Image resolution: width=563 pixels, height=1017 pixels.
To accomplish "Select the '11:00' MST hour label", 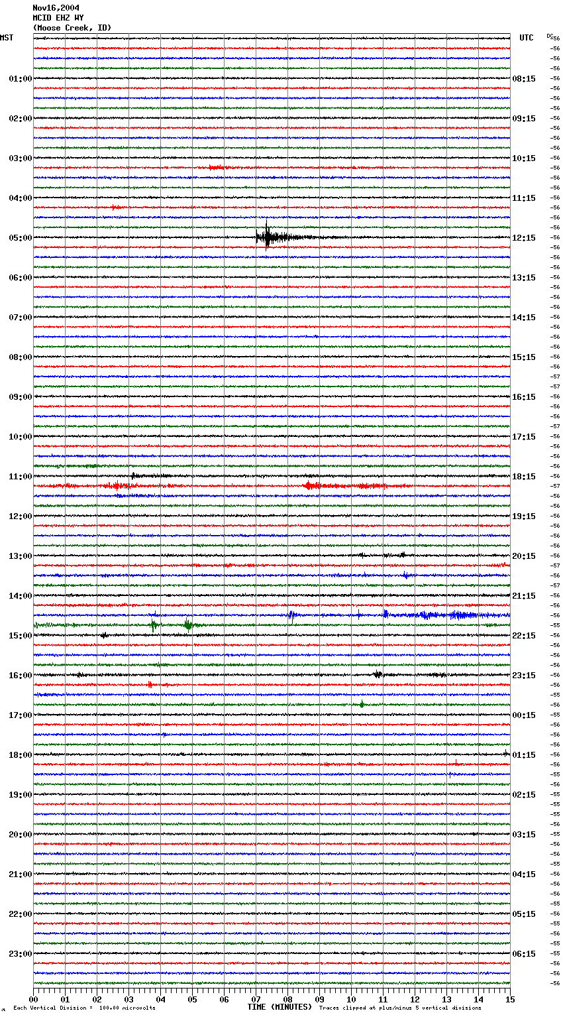I will tap(21, 477).
